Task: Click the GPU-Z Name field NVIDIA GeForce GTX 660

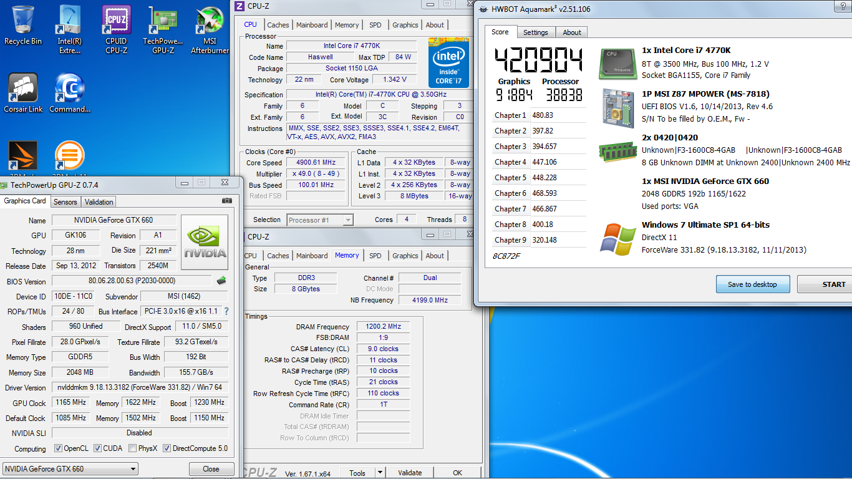Action: pyautogui.click(x=114, y=220)
